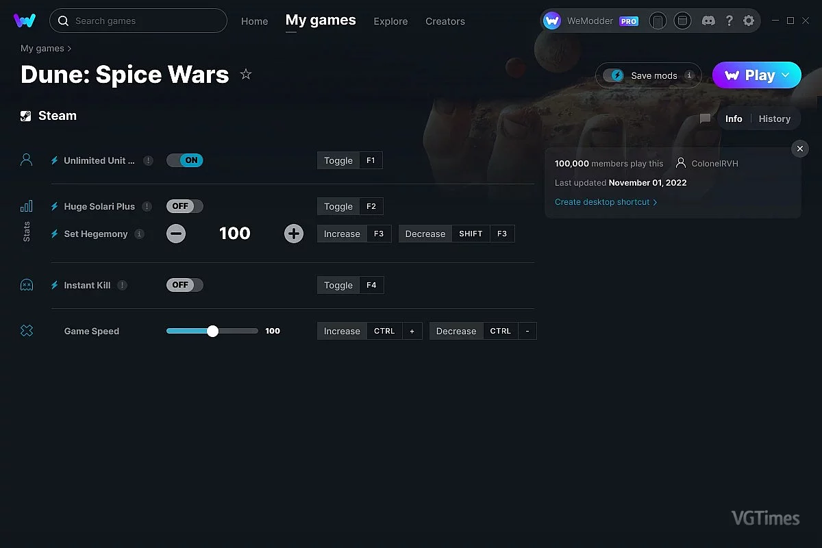Image resolution: width=822 pixels, height=548 pixels.
Task: Show info for Huge Solari Plus
Action: [147, 206]
